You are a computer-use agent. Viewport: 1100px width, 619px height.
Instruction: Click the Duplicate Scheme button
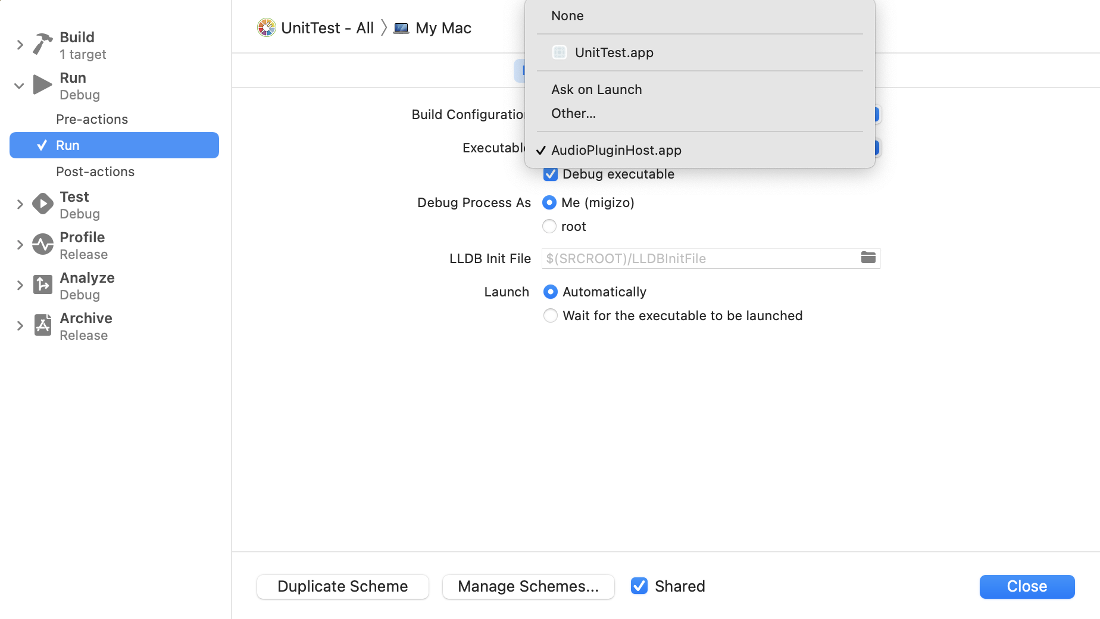(342, 587)
